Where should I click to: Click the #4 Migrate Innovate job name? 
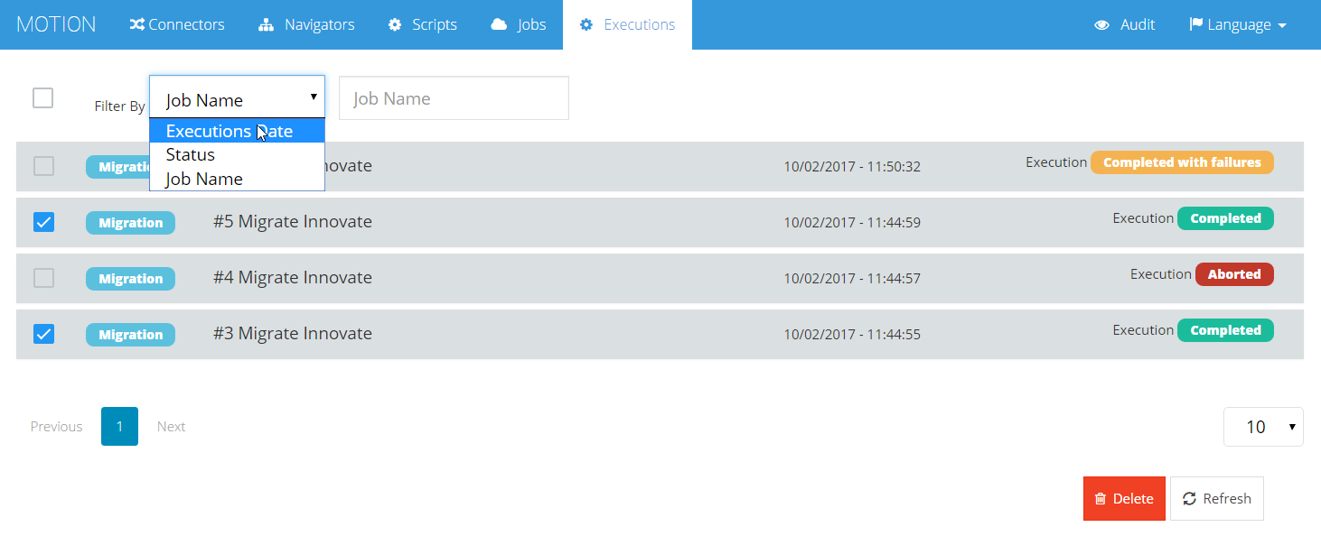[x=293, y=278]
